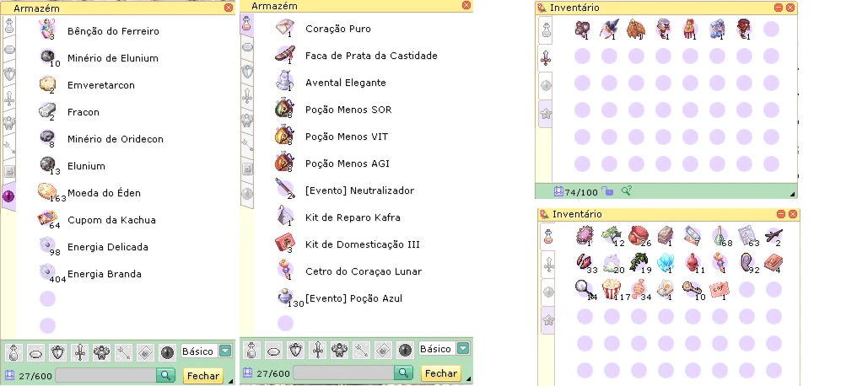
Task: Select the [Evento] Neutralizador row text
Action: tap(359, 190)
